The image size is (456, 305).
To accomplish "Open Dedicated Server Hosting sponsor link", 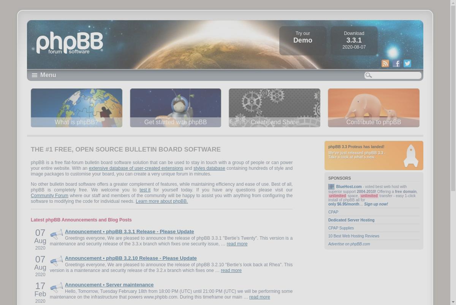I will pyautogui.click(x=351, y=220).
